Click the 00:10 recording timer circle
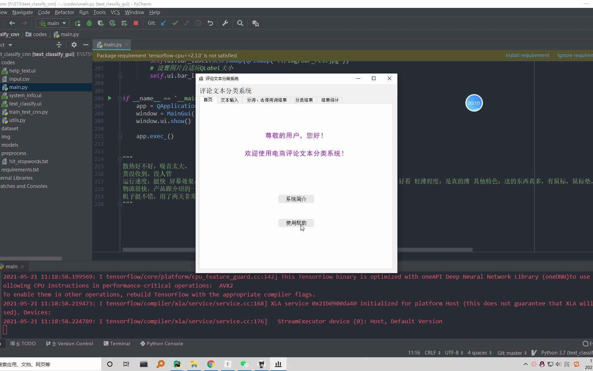 474,103
